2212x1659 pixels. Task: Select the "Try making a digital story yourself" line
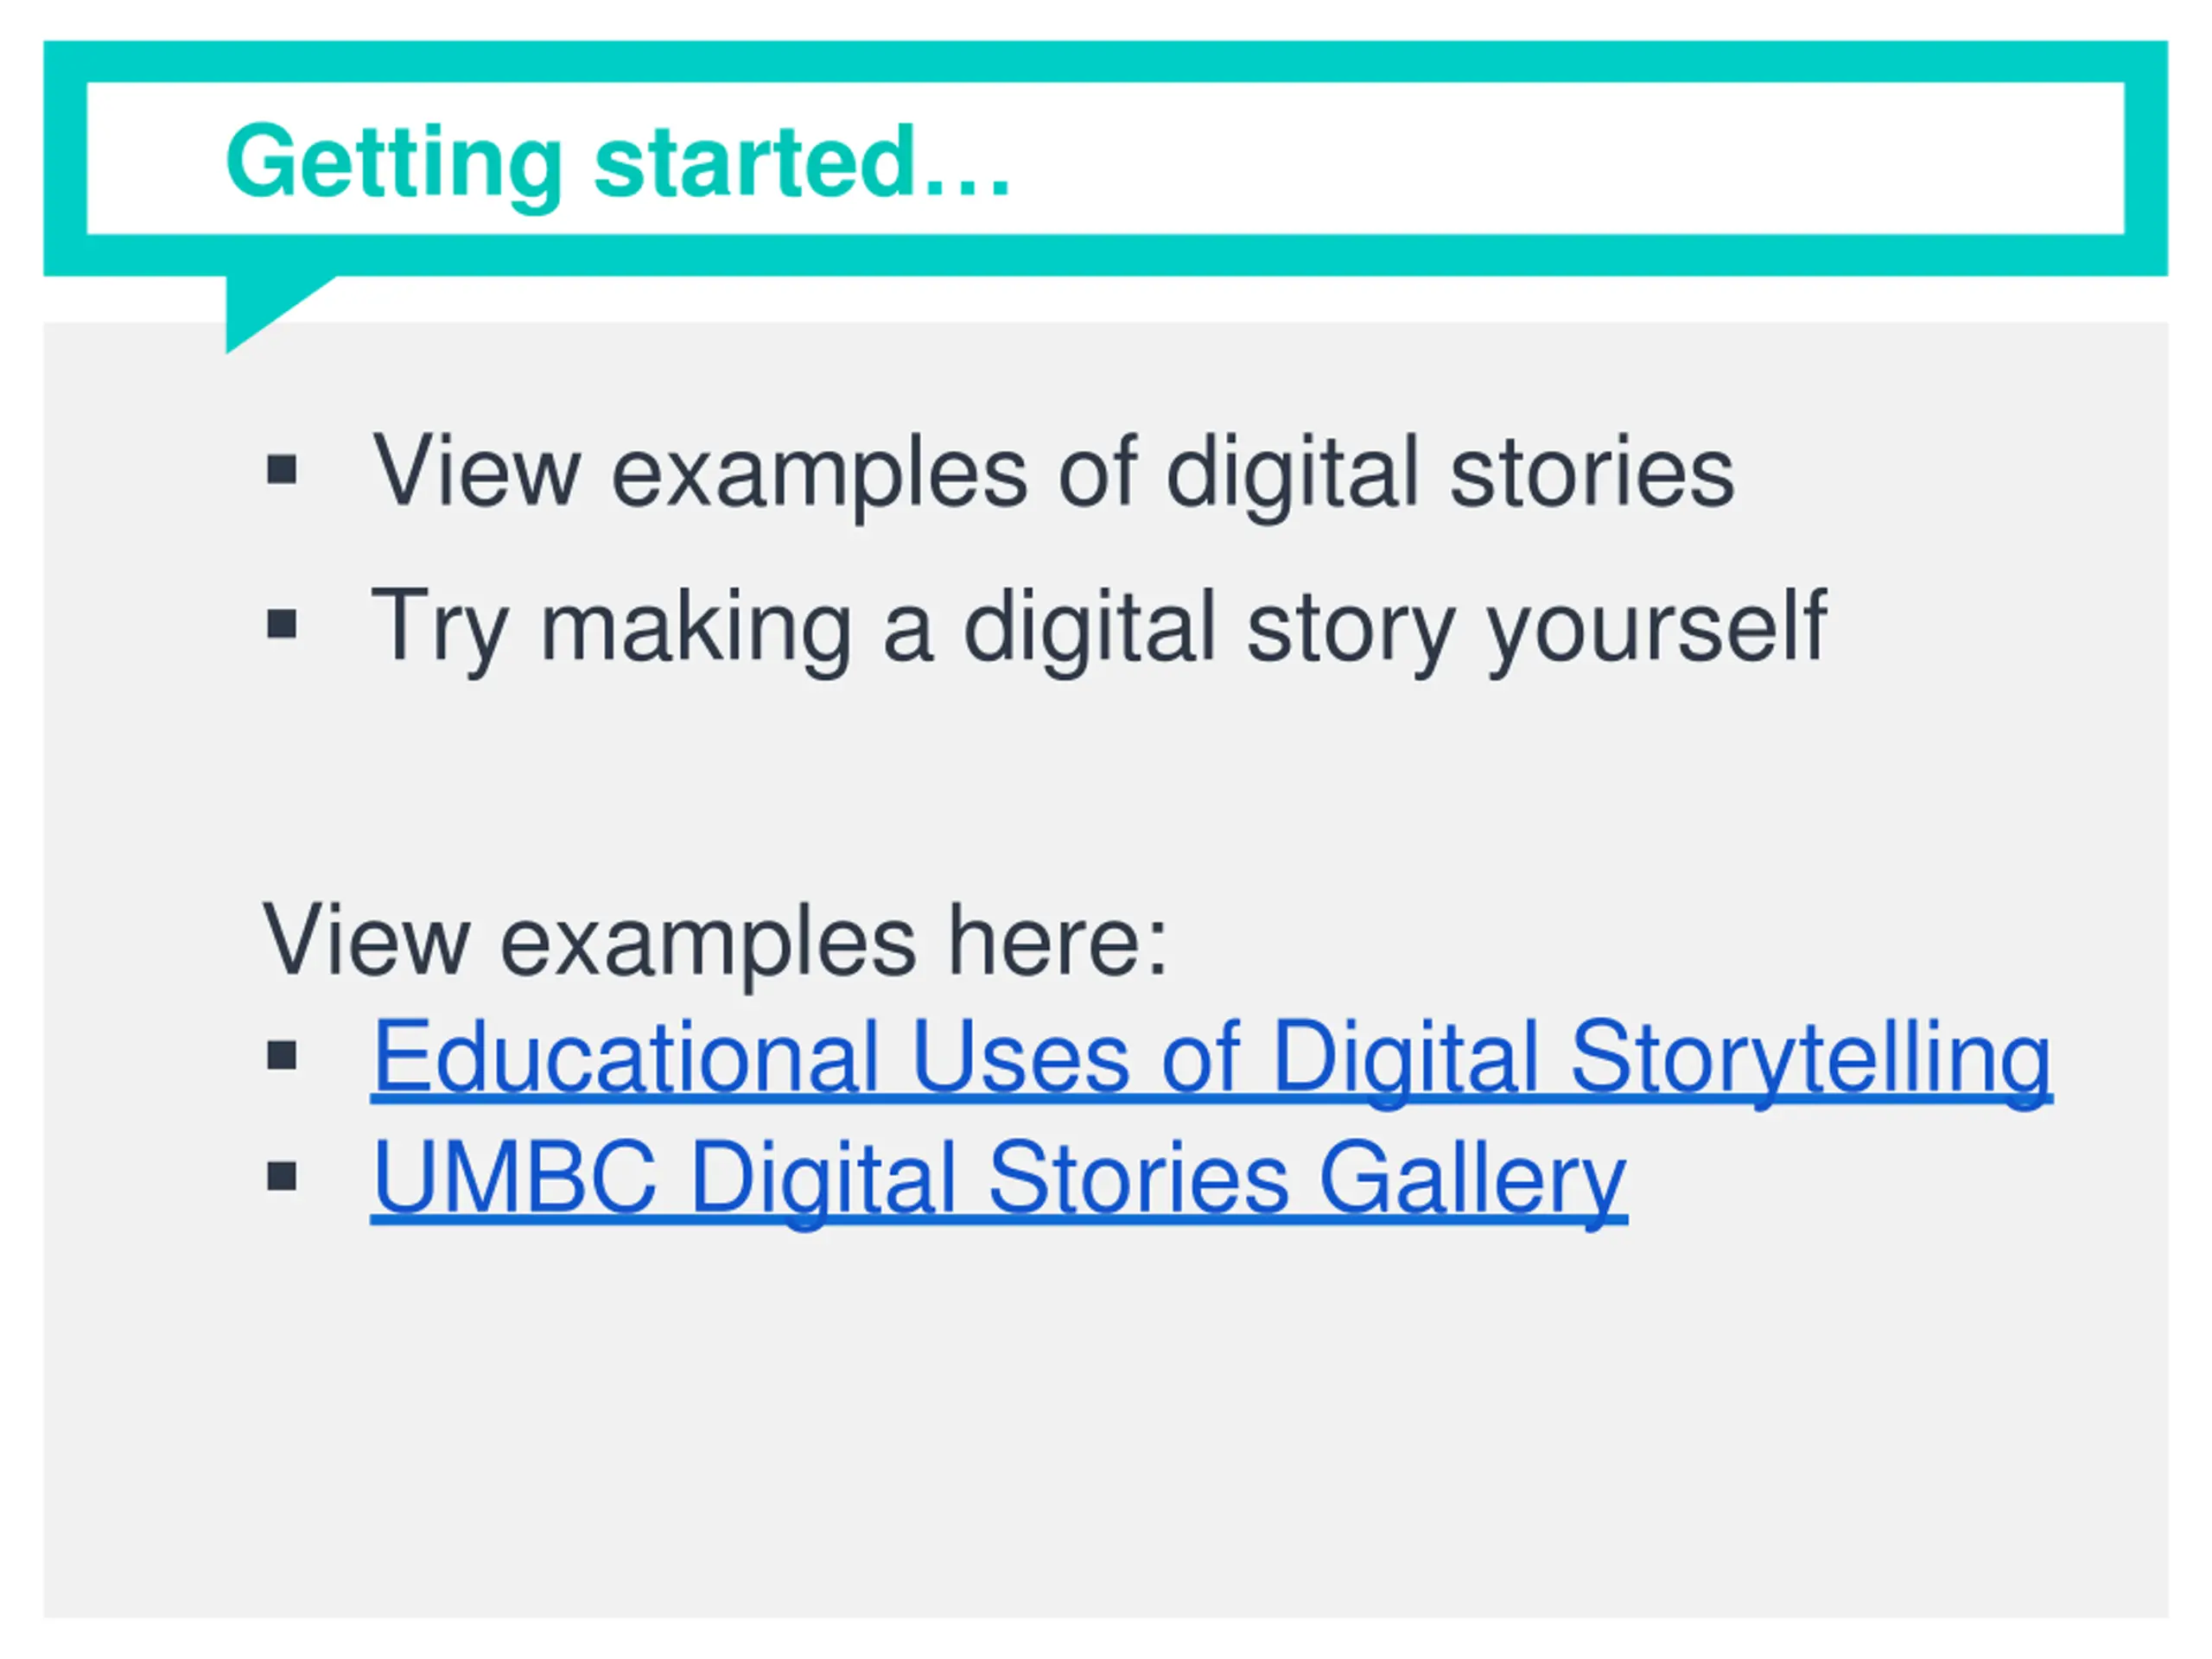coord(1099,629)
